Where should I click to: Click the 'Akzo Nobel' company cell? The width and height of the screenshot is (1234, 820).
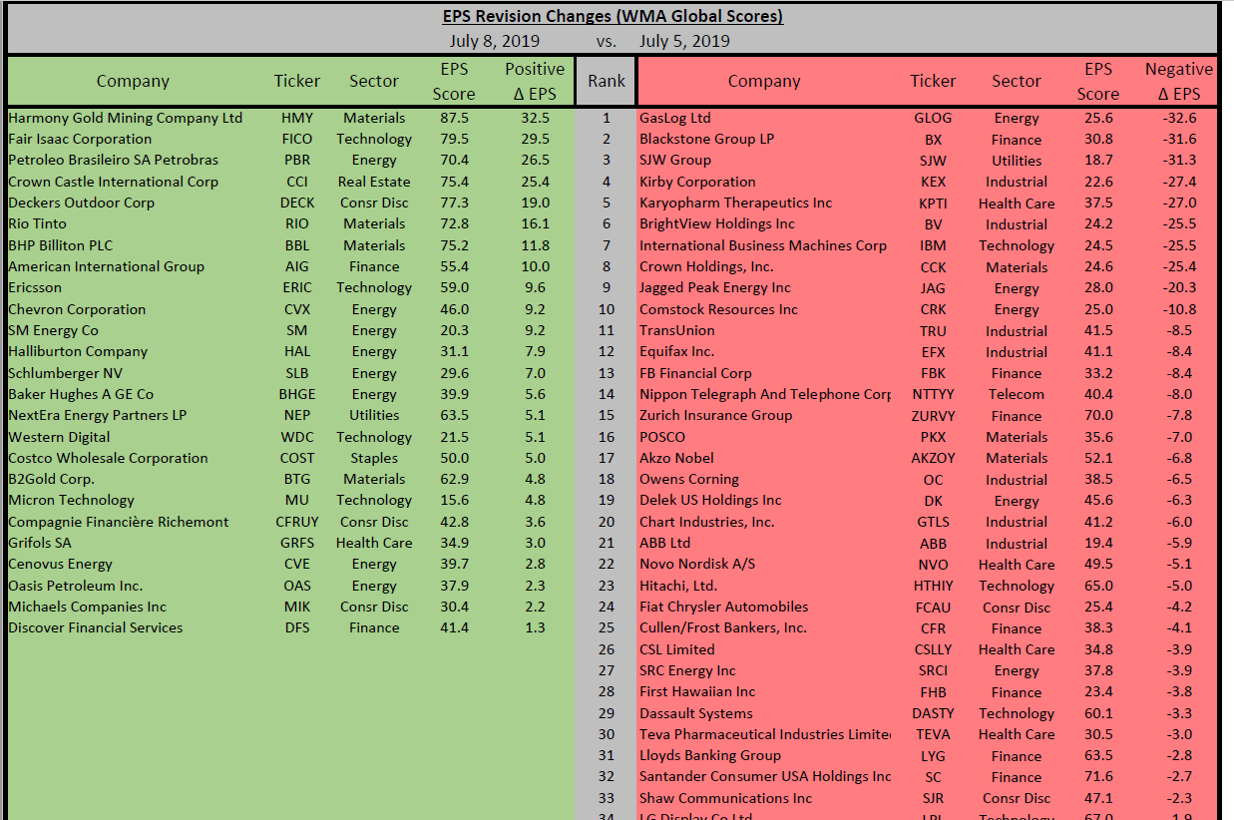677,458
